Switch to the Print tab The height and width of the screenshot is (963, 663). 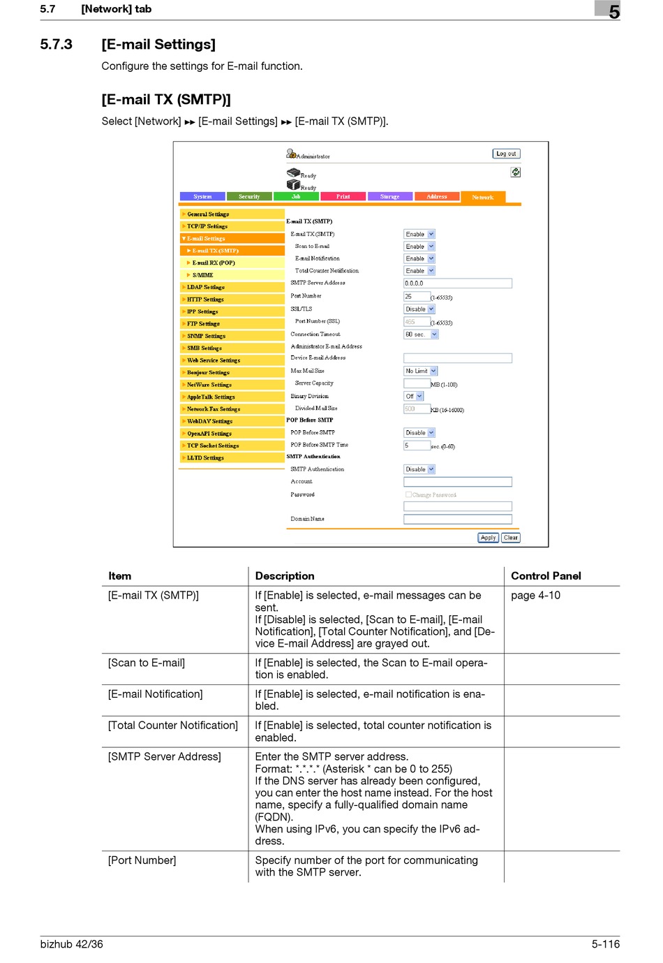tap(343, 197)
